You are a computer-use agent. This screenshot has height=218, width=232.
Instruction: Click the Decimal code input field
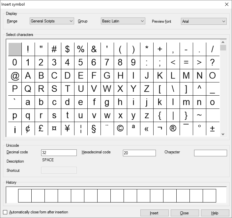coord(59,153)
